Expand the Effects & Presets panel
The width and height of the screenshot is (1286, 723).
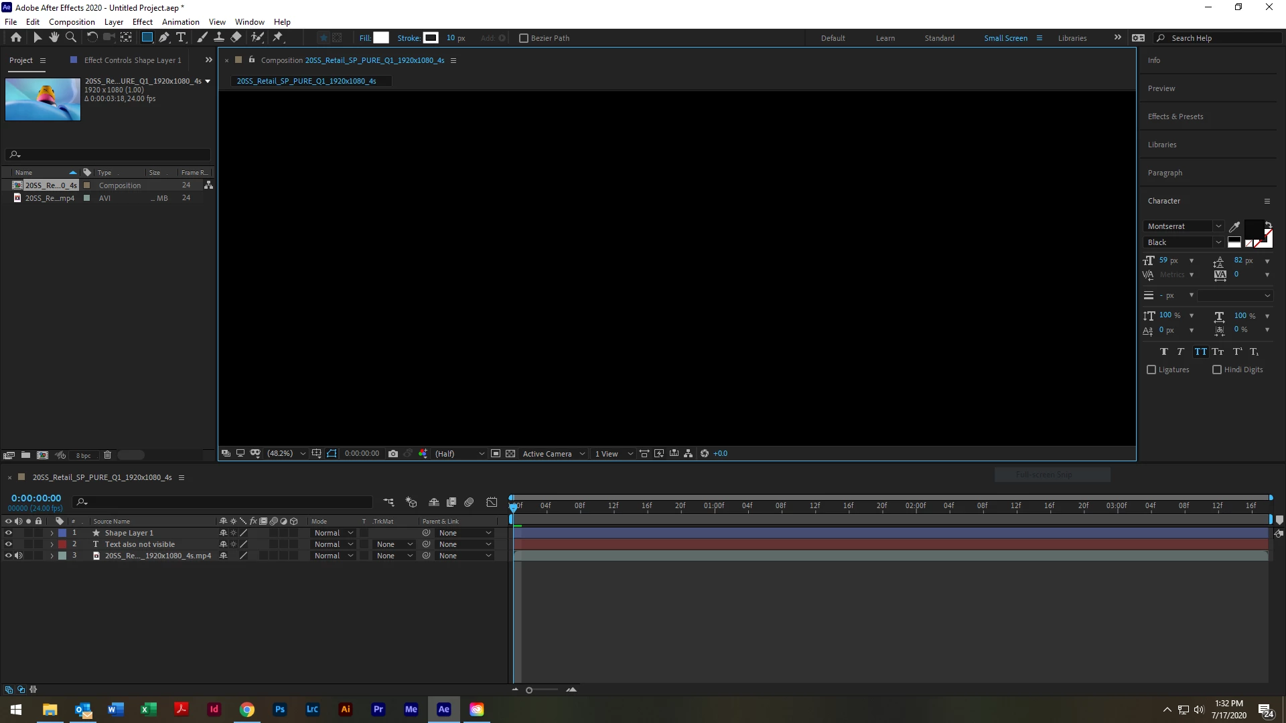(x=1175, y=116)
